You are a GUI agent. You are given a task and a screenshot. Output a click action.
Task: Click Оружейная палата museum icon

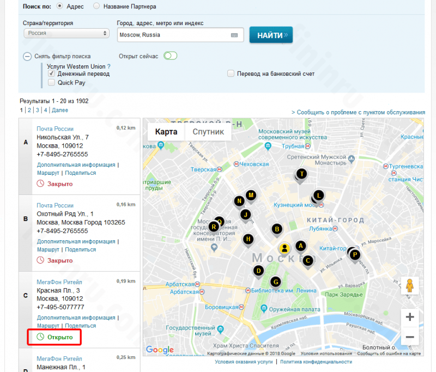click(x=264, y=309)
